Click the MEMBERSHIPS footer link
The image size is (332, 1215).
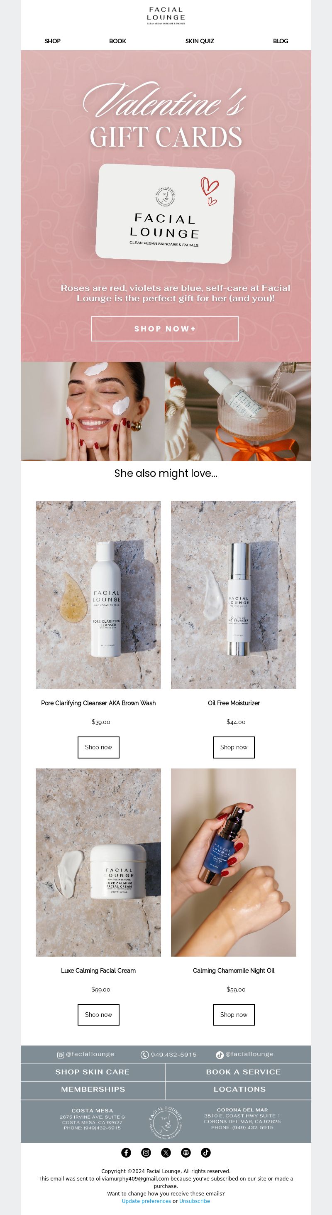93,1089
